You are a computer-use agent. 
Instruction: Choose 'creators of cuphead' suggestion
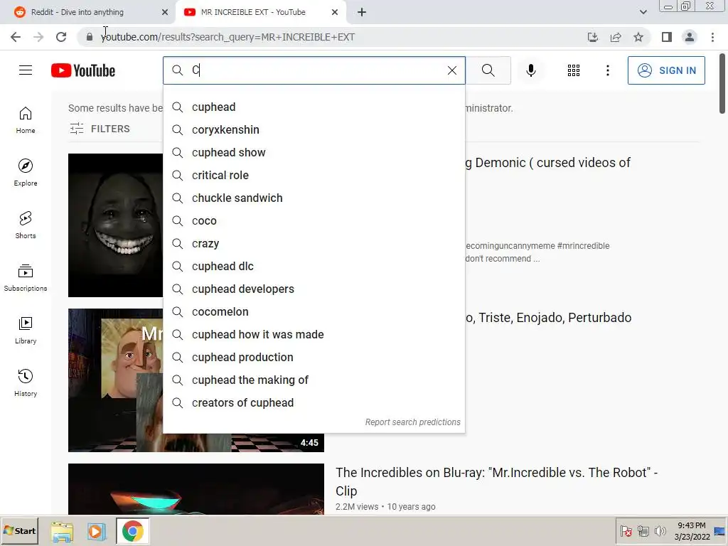[x=314, y=403]
